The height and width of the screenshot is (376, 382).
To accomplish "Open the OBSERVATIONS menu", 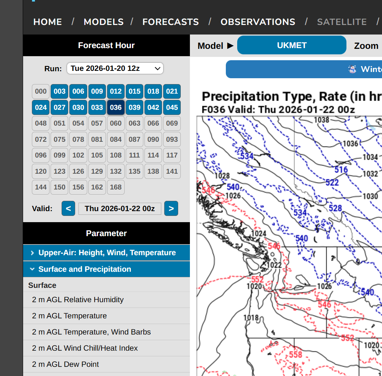I will [258, 22].
